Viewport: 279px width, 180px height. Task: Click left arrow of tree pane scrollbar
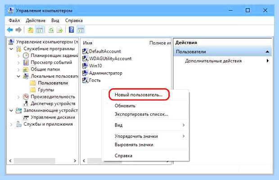pos(10,161)
